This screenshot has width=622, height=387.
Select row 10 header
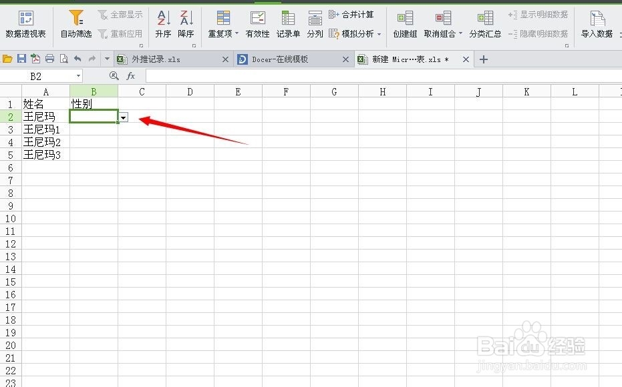tap(11, 218)
